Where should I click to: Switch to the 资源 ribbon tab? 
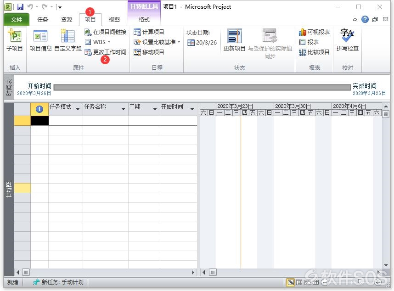66,20
